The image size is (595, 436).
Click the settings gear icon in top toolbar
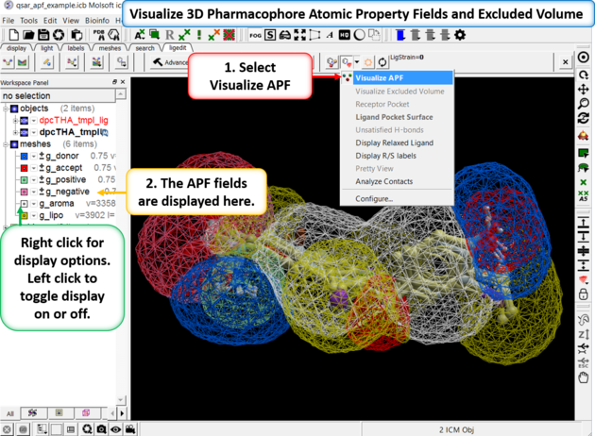[x=460, y=35]
